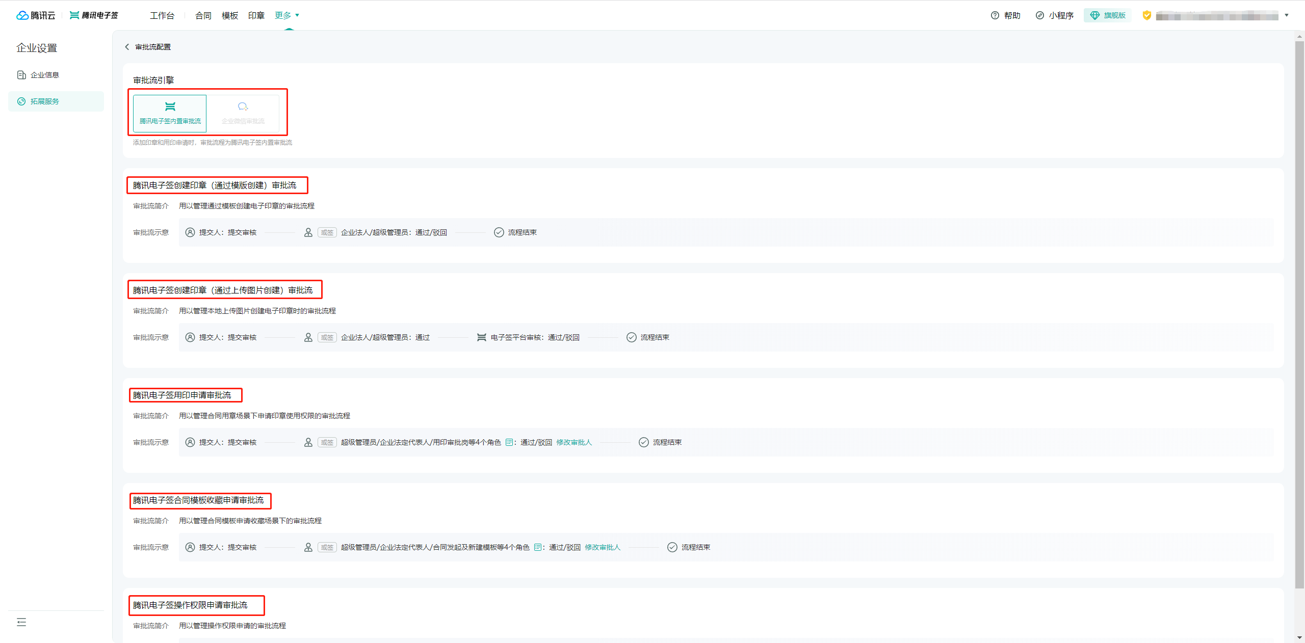Open the 小程序 link
This screenshot has height=643, width=1305.
pyautogui.click(x=1055, y=15)
